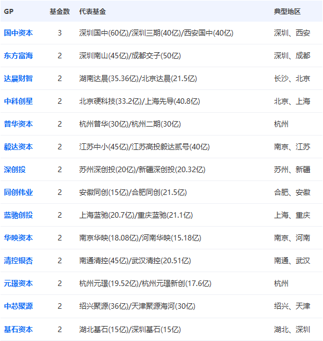Select region cell 绍兴、天津

tap(292, 306)
